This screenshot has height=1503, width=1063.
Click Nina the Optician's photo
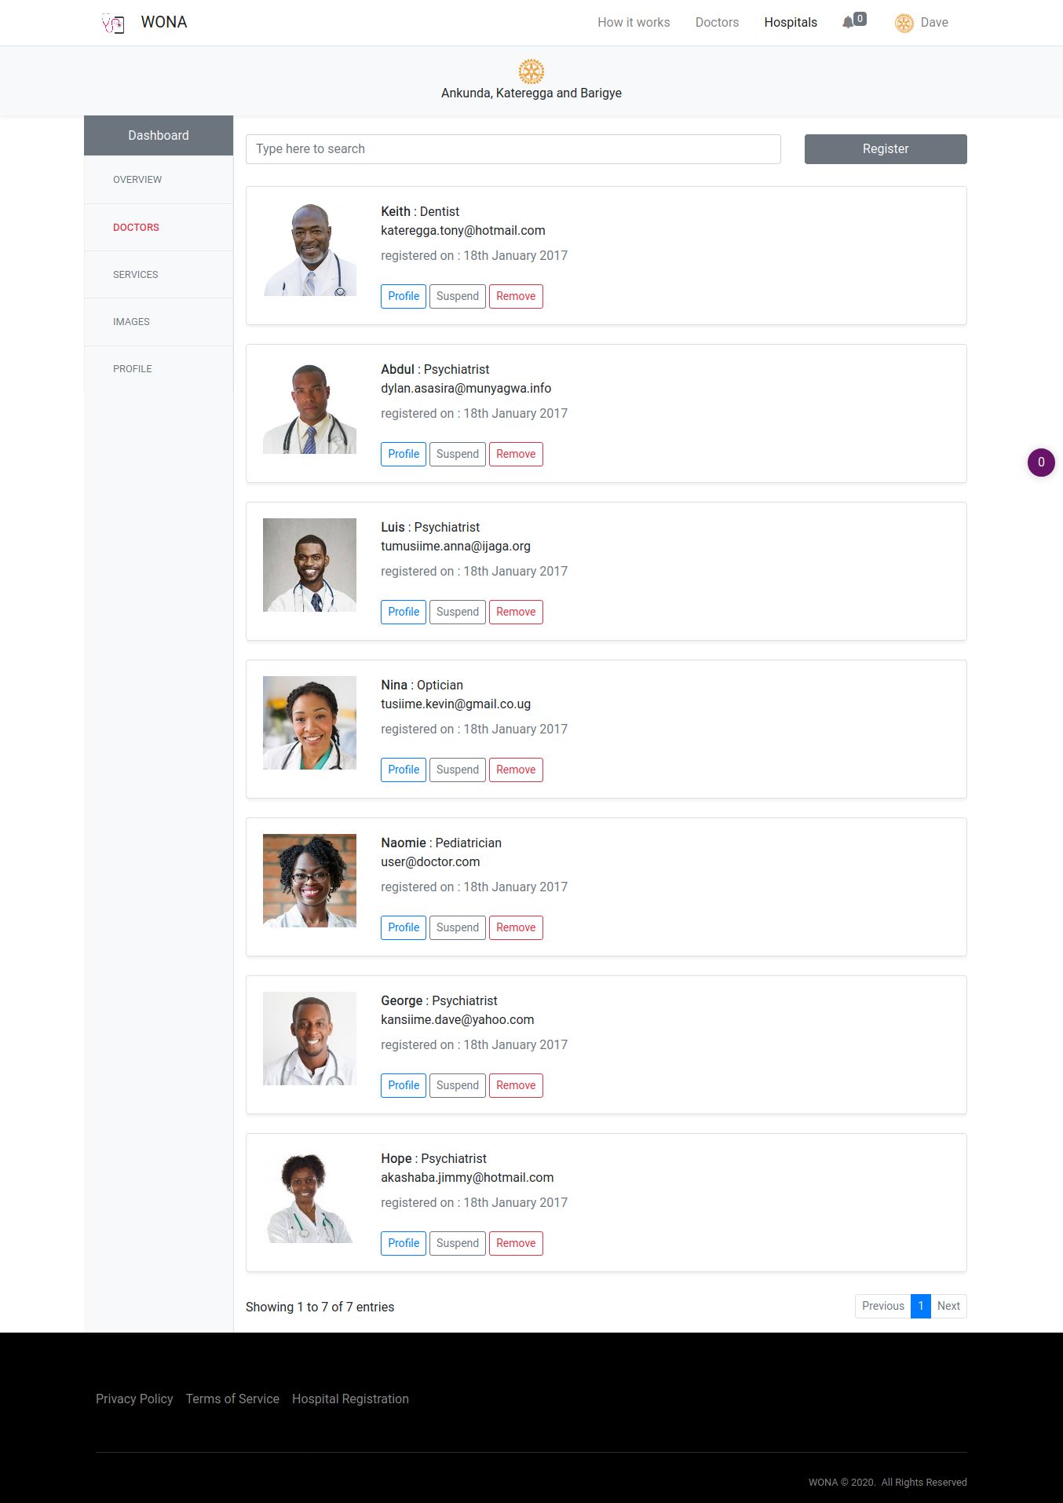pos(309,723)
